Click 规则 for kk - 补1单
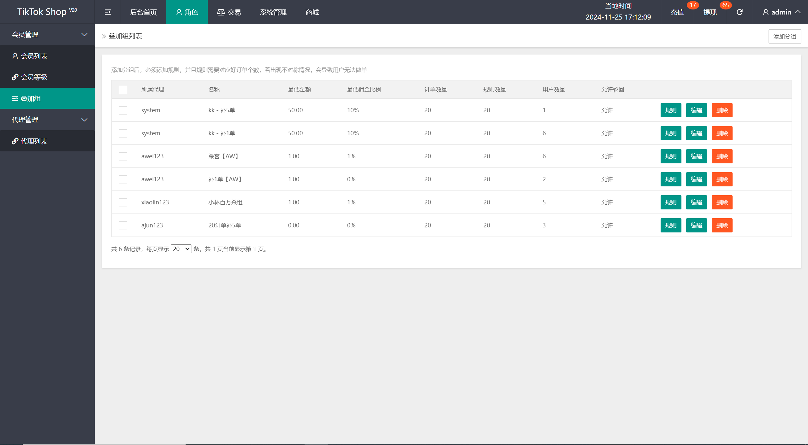The height and width of the screenshot is (445, 808). tap(671, 133)
